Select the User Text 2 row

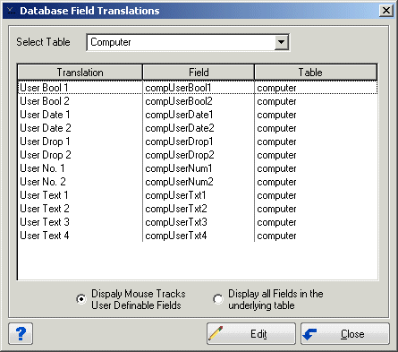click(198, 209)
